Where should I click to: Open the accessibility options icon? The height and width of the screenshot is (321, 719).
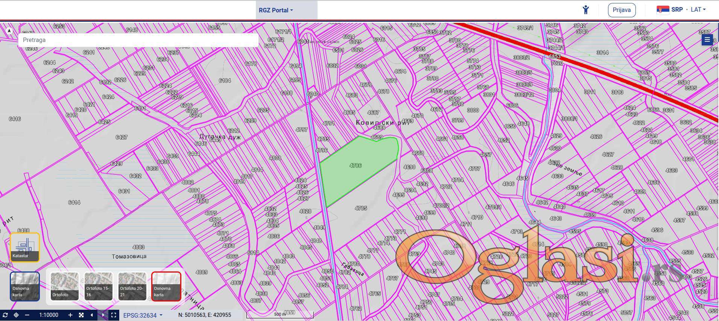pos(585,10)
